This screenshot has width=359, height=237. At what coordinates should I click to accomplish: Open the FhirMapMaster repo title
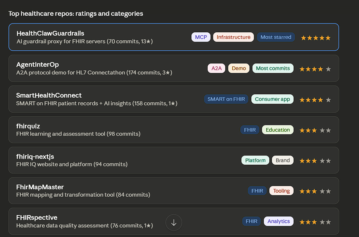[40, 187]
